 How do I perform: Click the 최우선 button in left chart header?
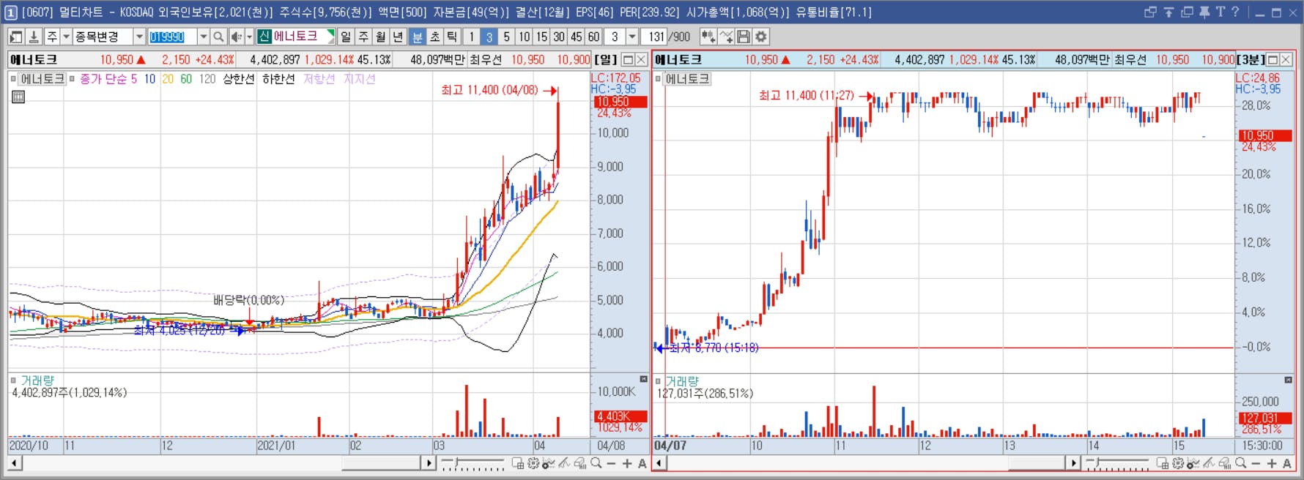click(x=485, y=60)
